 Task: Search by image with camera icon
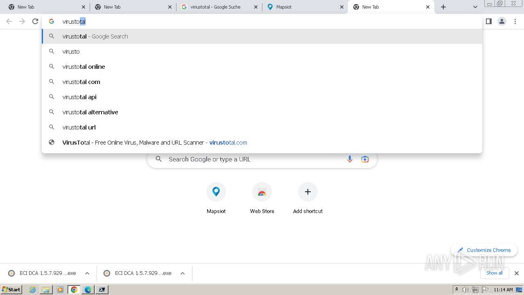click(x=365, y=159)
